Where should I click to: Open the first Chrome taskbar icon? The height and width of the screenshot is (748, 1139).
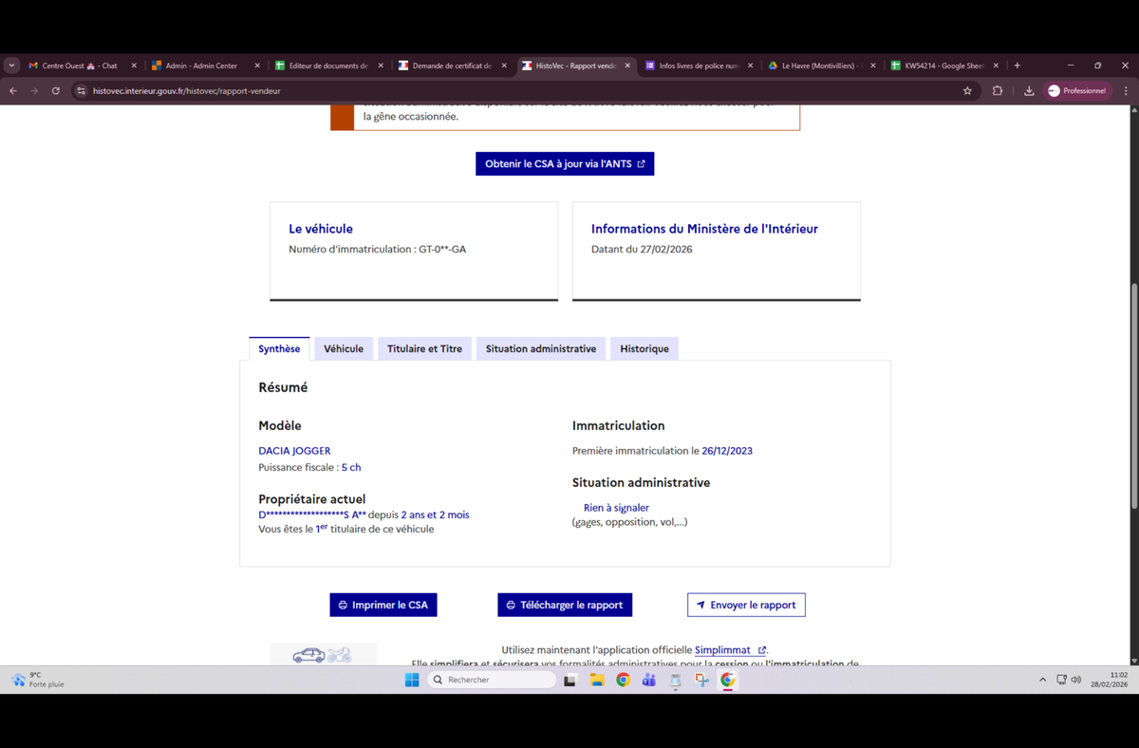click(623, 680)
